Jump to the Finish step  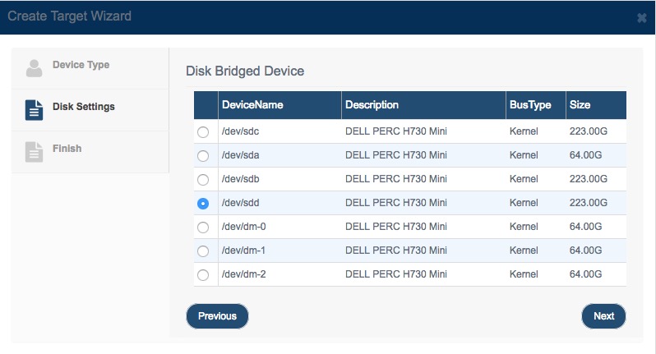pos(90,152)
